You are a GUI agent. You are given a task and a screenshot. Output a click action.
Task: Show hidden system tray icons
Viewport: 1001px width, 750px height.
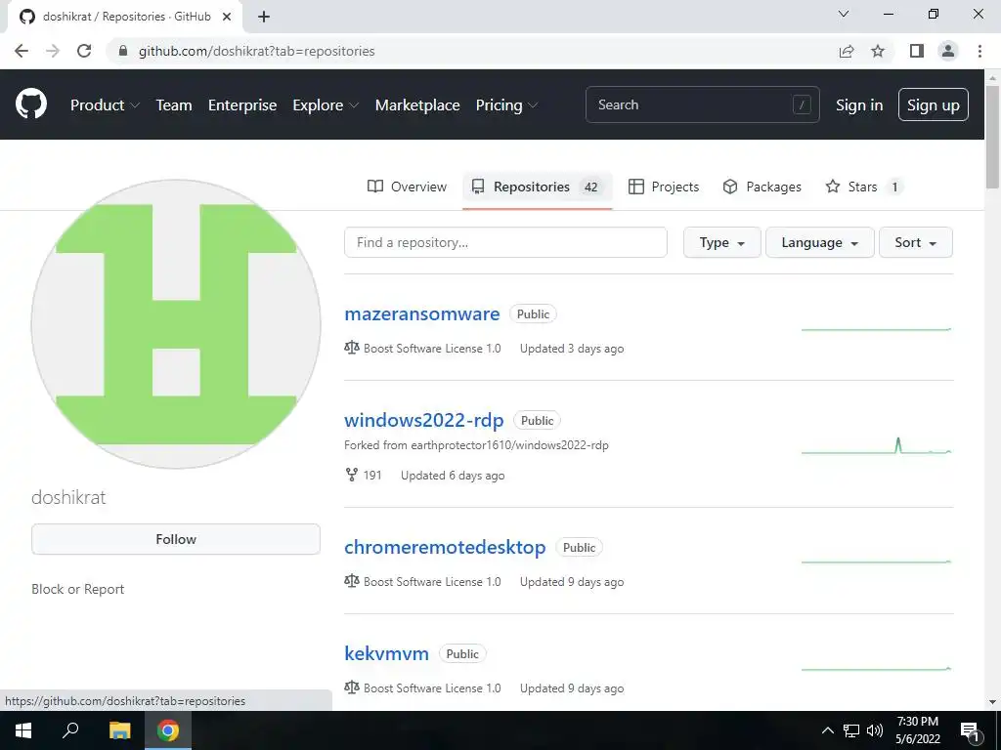827,730
